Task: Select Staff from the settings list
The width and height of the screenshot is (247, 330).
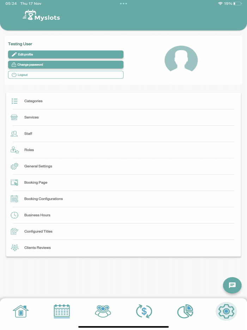Action: [x=123, y=134]
